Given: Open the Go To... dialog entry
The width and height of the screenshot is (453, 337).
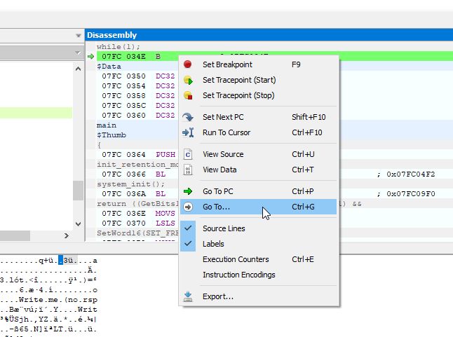Looking at the screenshot, I should tap(259, 207).
